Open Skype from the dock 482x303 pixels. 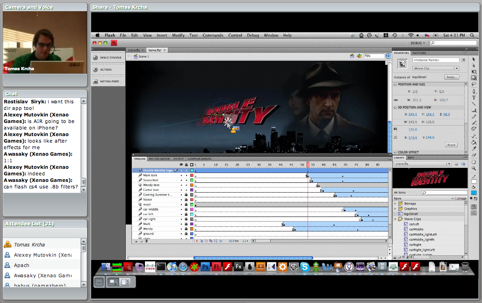click(x=305, y=267)
